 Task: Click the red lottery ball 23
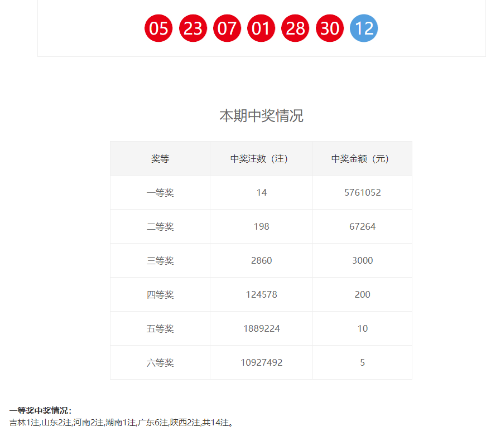pos(193,28)
